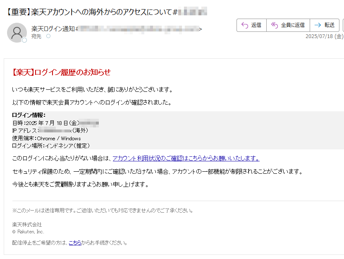Click the 今後とも楽天をご愛顧 closing sentence
This screenshot has width=344, height=259.
[x=81, y=185]
